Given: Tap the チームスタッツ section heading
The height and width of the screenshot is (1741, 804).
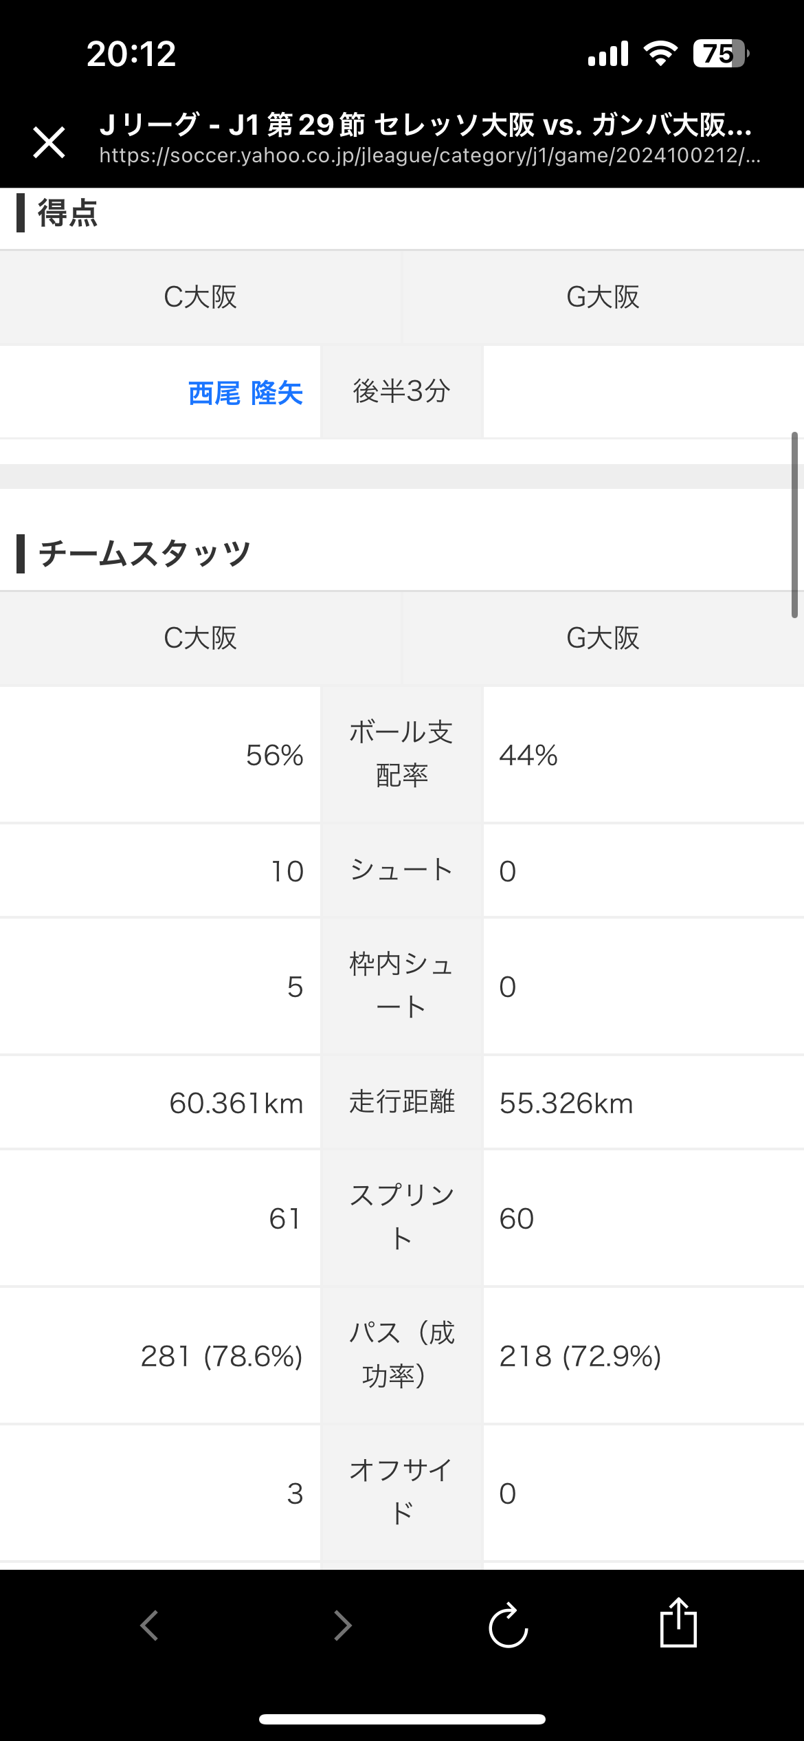Looking at the screenshot, I should [144, 554].
